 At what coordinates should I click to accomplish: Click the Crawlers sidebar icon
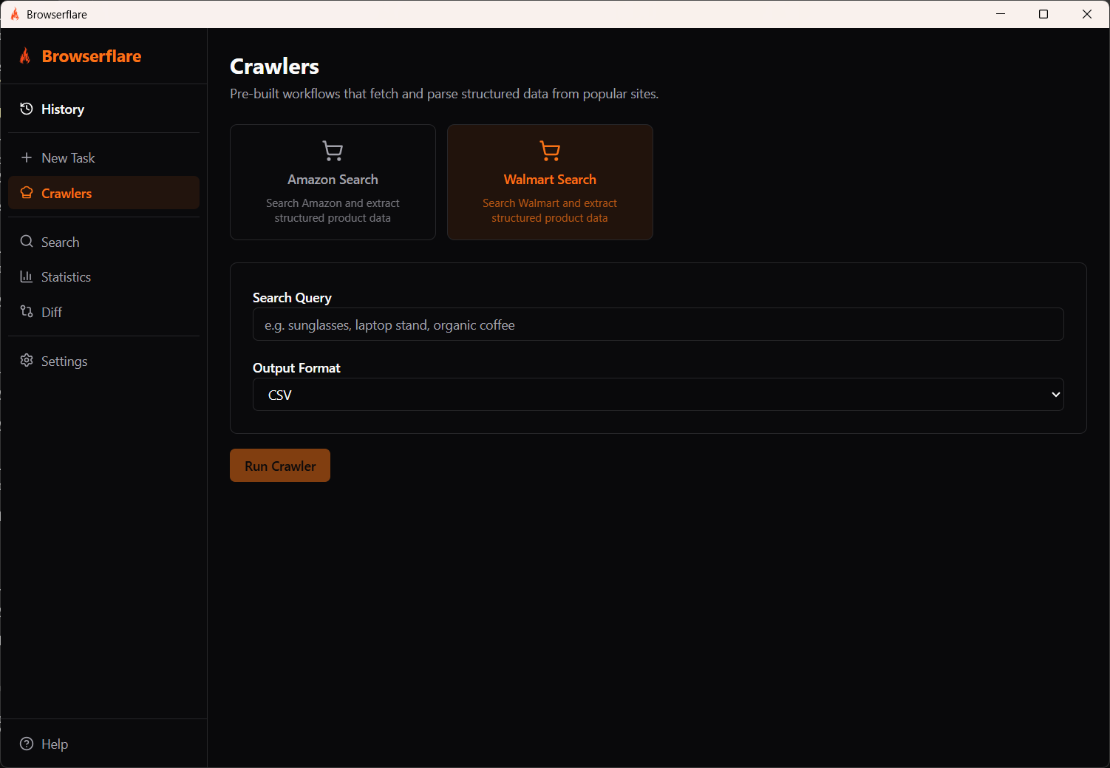[x=27, y=193]
